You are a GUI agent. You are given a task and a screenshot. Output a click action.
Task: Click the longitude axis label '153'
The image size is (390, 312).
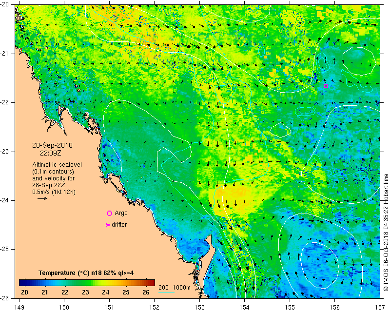click(x=199, y=308)
